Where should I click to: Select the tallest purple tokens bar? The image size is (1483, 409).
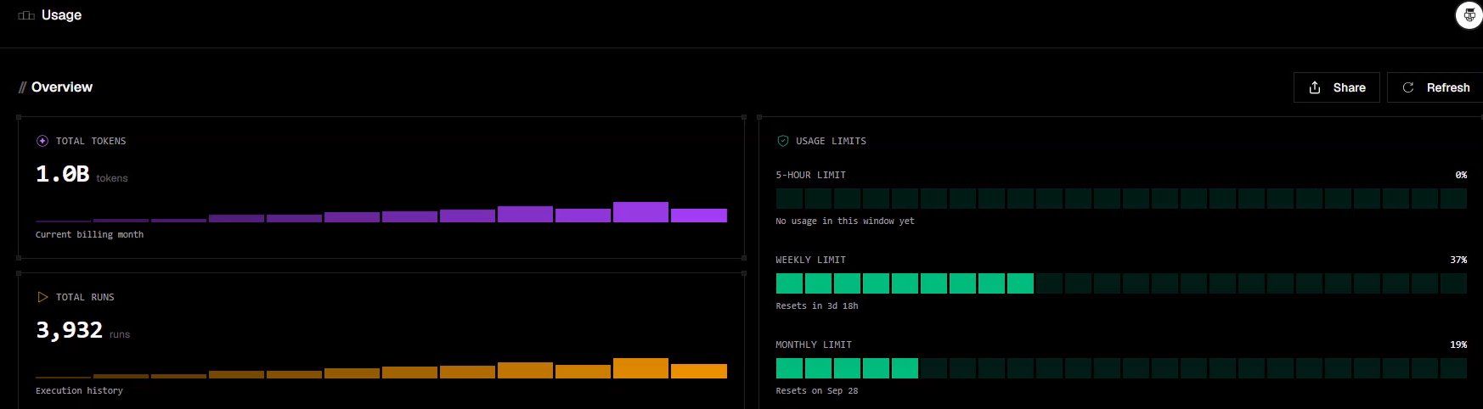(x=640, y=212)
